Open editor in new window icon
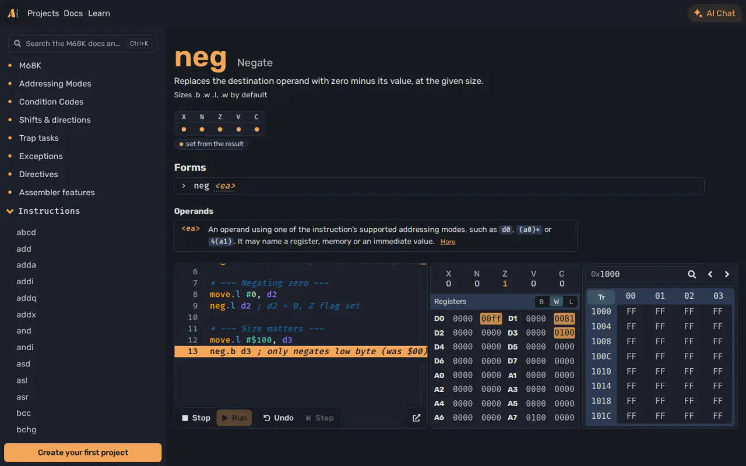This screenshot has height=466, width=746. coord(416,418)
